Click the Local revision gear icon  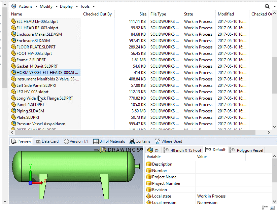[149, 203]
